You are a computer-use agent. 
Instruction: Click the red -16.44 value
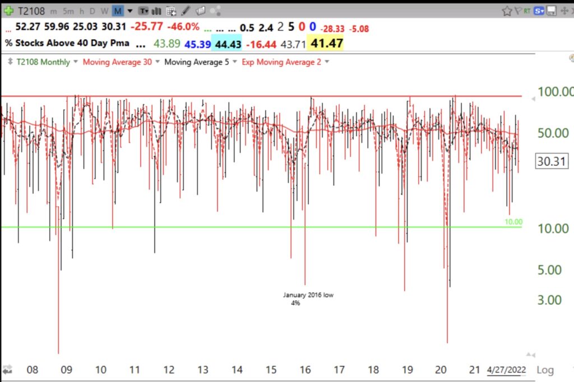(x=261, y=44)
